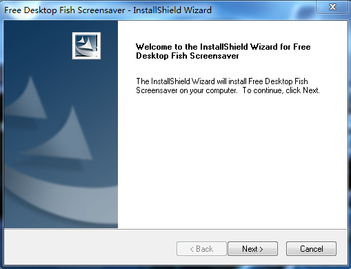
Task: Close the InstallShield Wizard window
Action: pyautogui.click(x=332, y=7)
